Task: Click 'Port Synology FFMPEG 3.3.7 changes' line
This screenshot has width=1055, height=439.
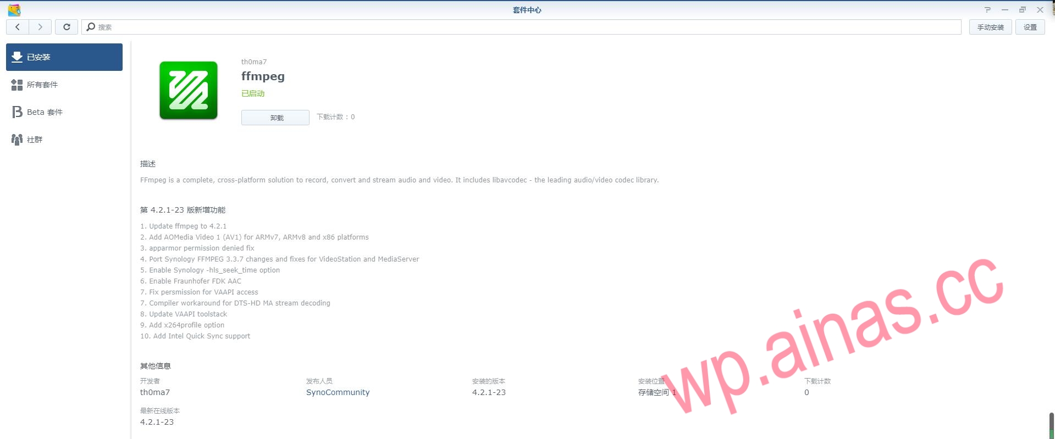Action: (279, 259)
